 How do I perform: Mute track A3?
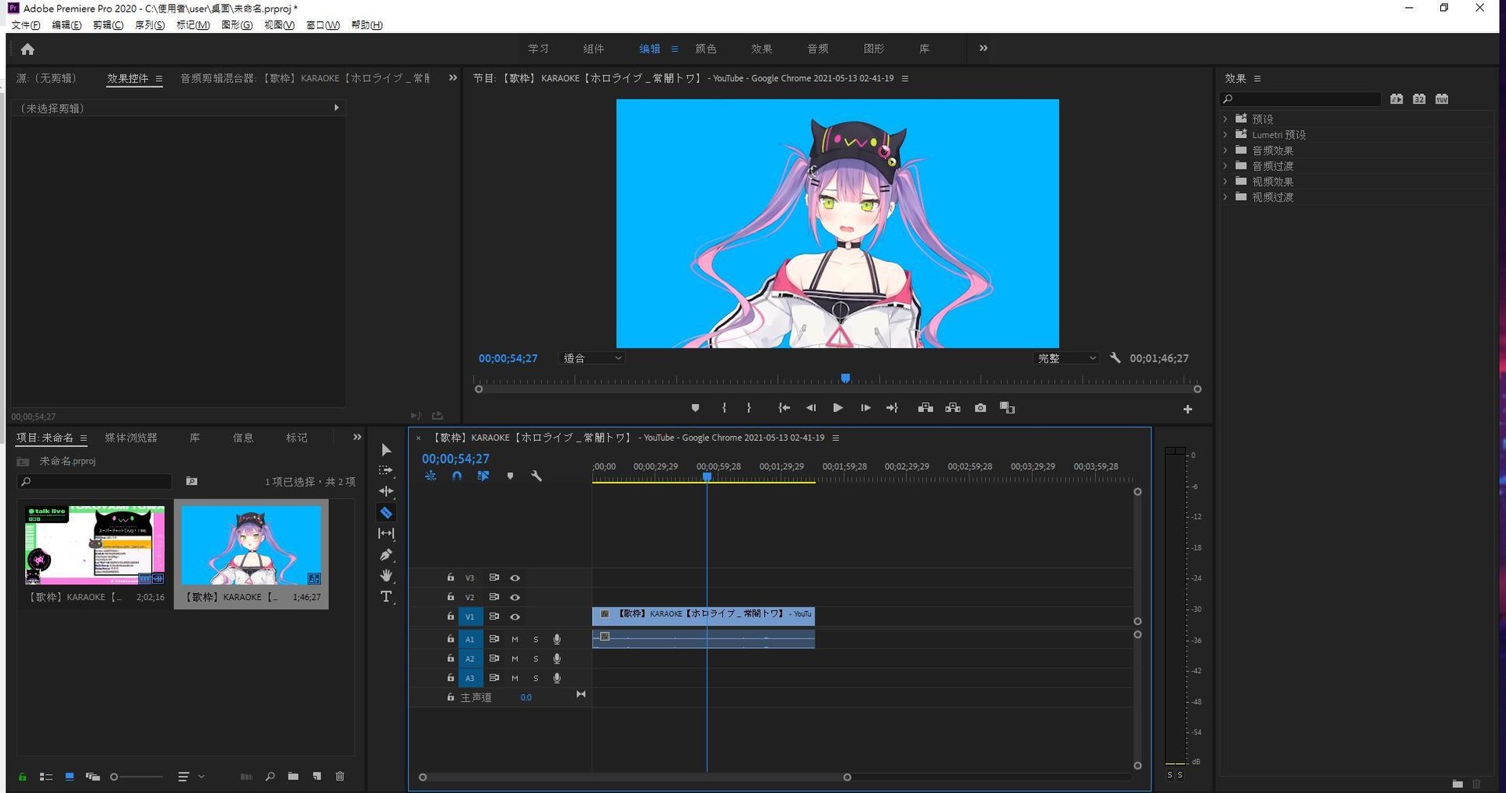515,678
